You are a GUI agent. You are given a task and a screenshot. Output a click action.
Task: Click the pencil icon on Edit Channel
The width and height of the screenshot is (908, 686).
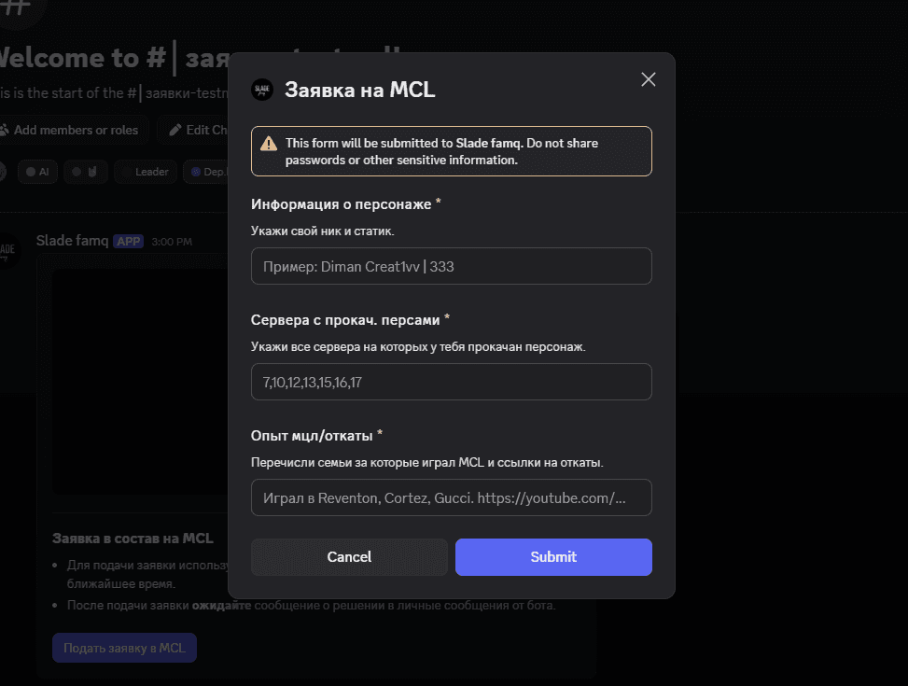pyautogui.click(x=175, y=130)
